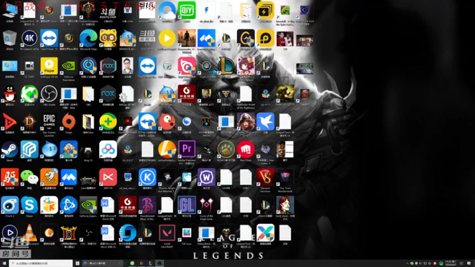Launch the Desperados III shortcut
The width and height of the screenshot is (475, 267).
[186, 38]
